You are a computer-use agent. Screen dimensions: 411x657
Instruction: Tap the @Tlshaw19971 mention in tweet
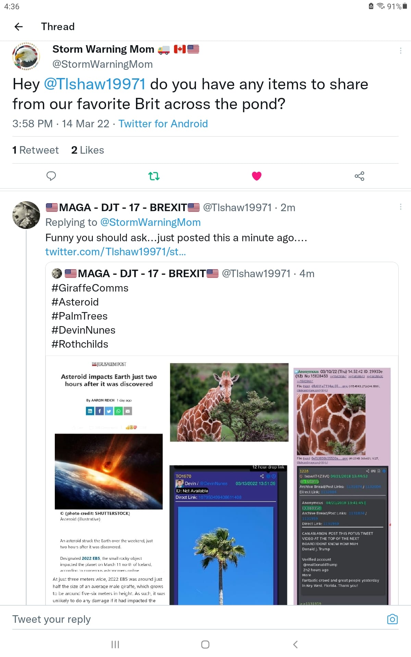click(x=95, y=84)
